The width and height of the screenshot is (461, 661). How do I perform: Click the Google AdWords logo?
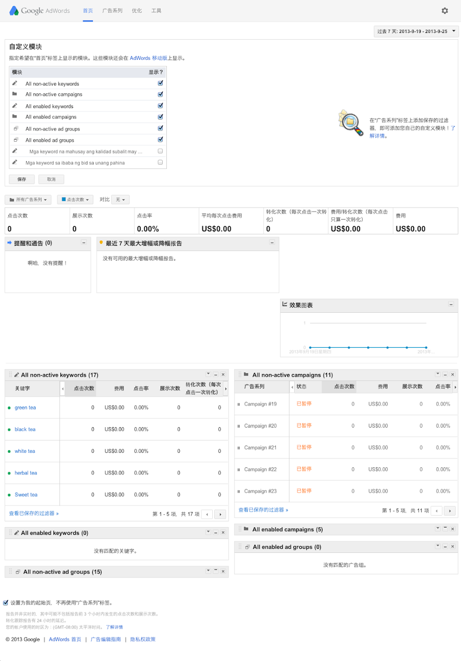click(x=39, y=10)
